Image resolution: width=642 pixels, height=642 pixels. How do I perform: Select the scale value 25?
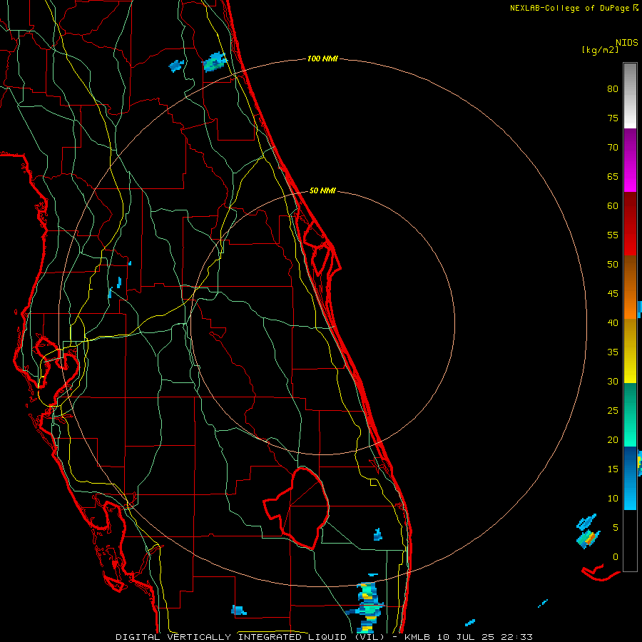tap(613, 410)
